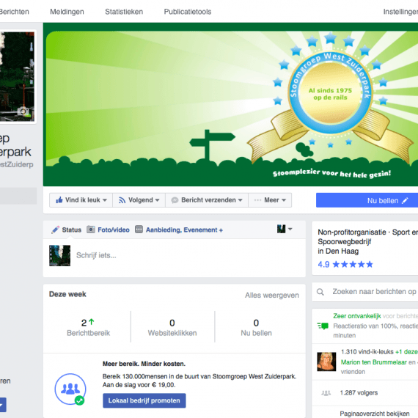Click the page avatar in composer

click(x=59, y=256)
